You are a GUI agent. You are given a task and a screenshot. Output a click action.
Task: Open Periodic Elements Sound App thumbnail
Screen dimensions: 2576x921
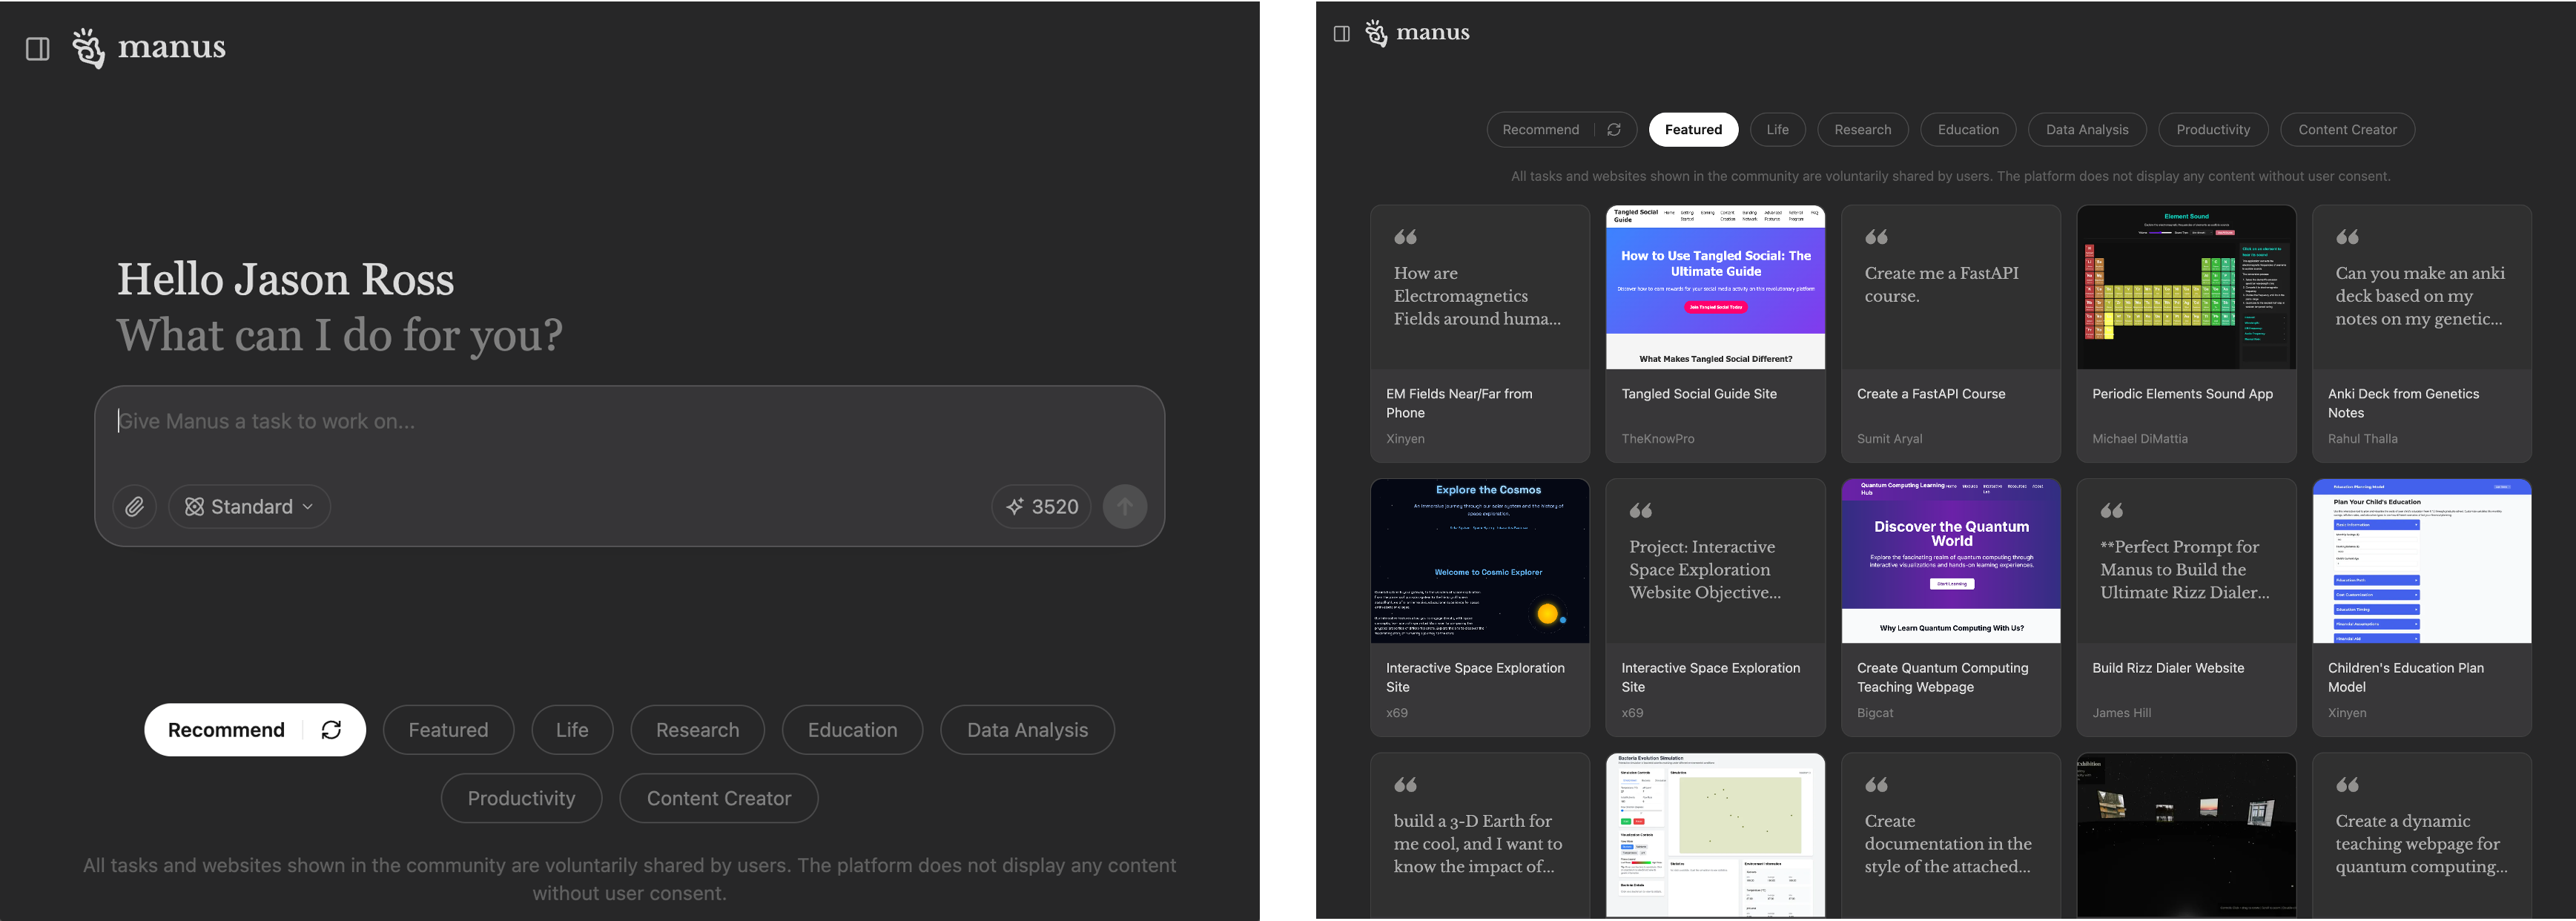[2185, 288]
